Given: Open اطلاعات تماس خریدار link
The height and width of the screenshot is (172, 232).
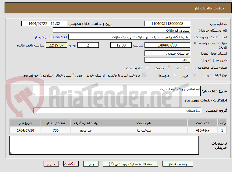Looking at the screenshot, I should tap(51, 37).
